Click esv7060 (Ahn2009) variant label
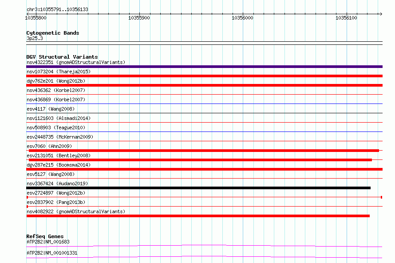This screenshot has height=263, width=395. click(49, 146)
